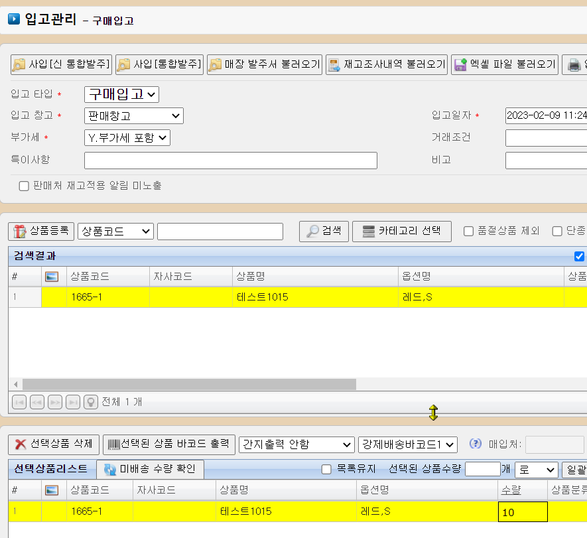Open 사입[신 통합발주] import button
The width and height of the screenshot is (587, 538).
click(x=61, y=64)
